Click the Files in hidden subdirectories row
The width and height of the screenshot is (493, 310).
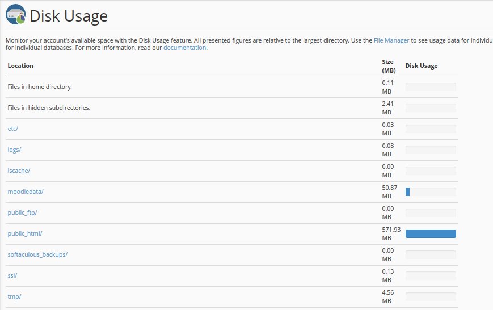coord(232,108)
